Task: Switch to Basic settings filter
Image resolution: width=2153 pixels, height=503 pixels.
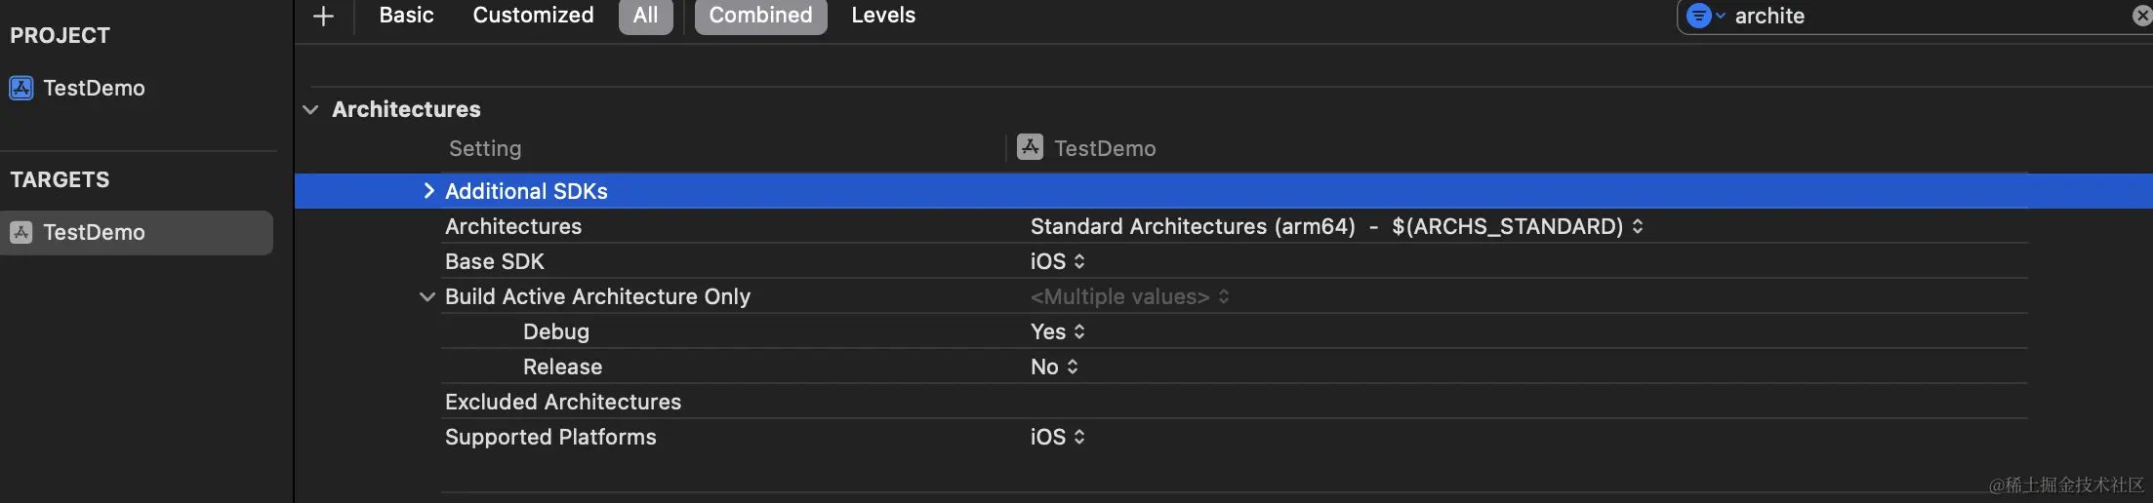Action: pos(406,16)
